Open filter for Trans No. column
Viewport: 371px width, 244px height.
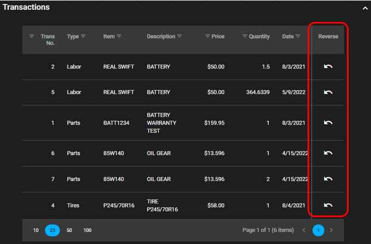31,37
